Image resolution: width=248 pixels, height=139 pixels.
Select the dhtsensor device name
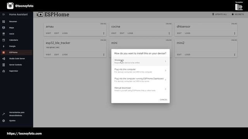(183, 27)
